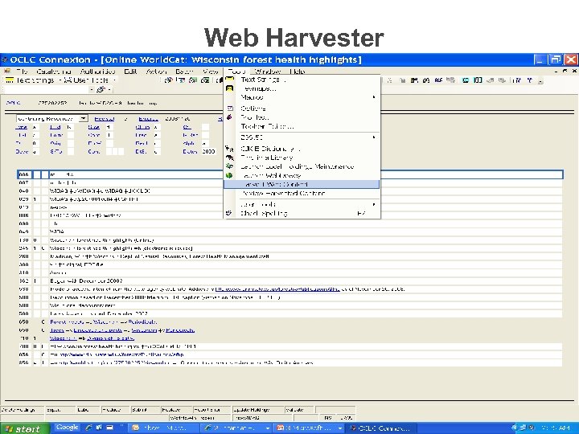Open Toolbar Editor from Tools menu
The image size is (579, 434).
(302, 126)
